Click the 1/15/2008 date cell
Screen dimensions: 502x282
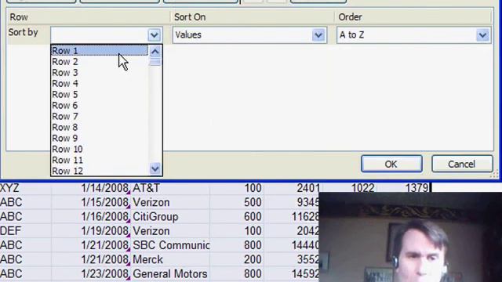click(x=91, y=202)
